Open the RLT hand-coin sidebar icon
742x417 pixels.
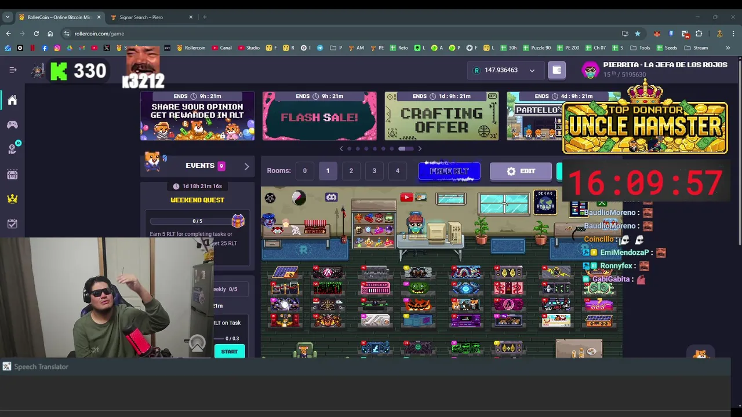tap(12, 149)
